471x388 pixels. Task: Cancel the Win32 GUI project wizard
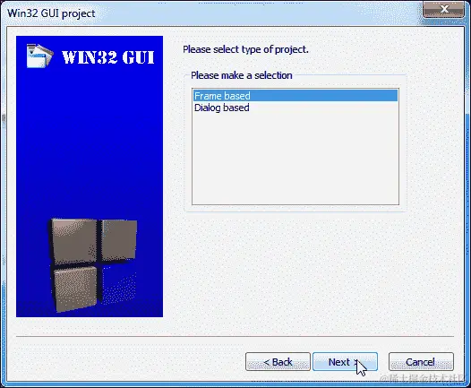[x=421, y=361]
